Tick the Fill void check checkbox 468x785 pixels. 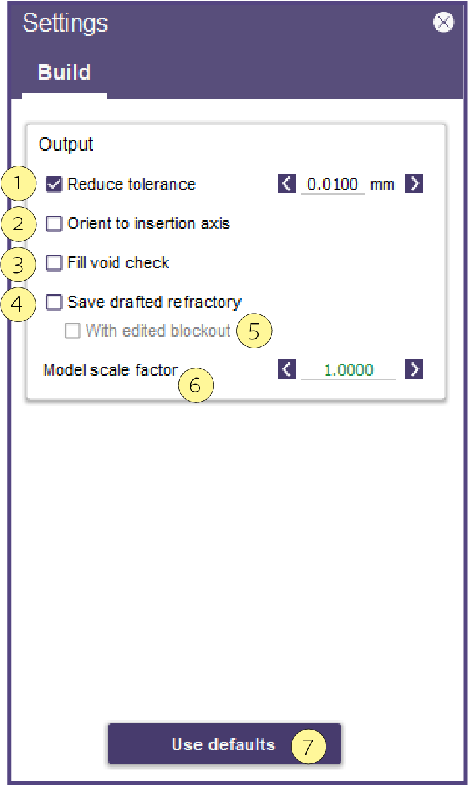tap(53, 263)
